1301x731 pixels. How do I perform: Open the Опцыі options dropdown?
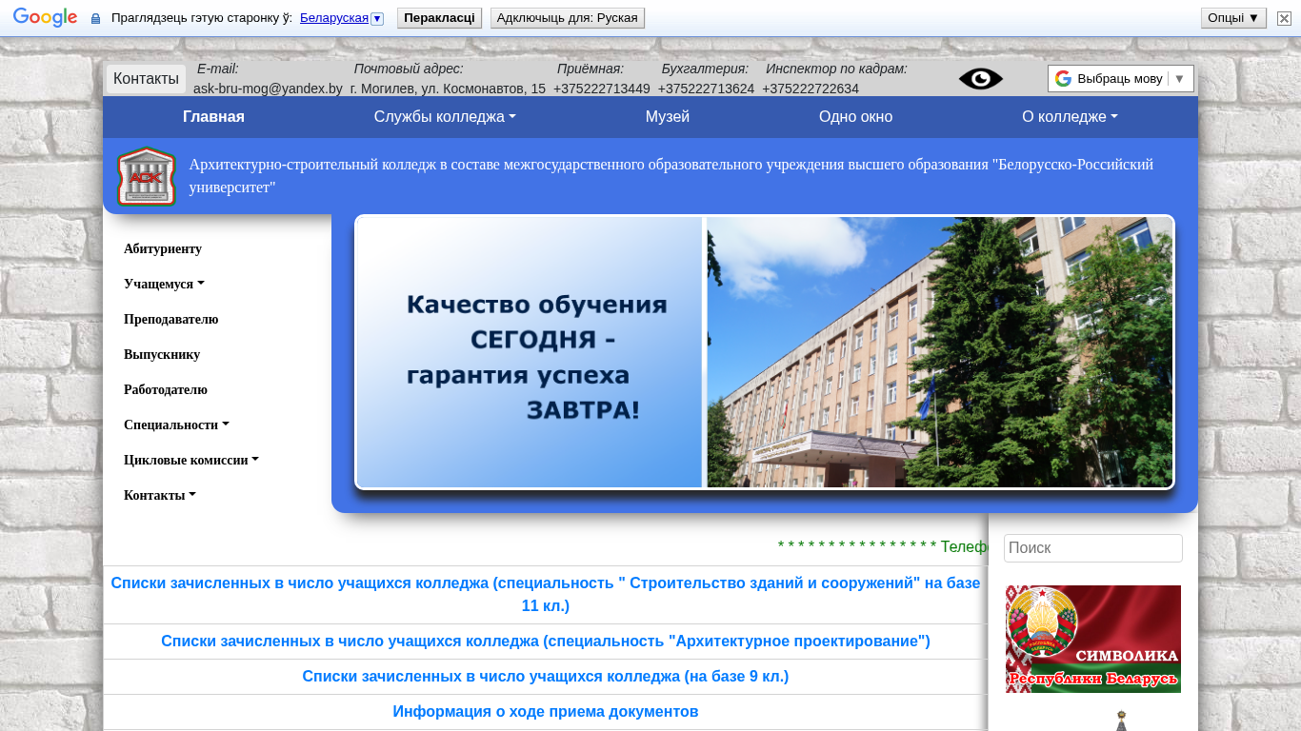(1233, 18)
